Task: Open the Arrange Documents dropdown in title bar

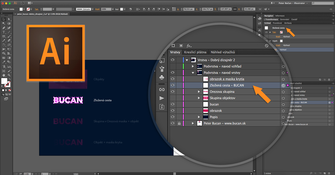Action: coord(30,3)
